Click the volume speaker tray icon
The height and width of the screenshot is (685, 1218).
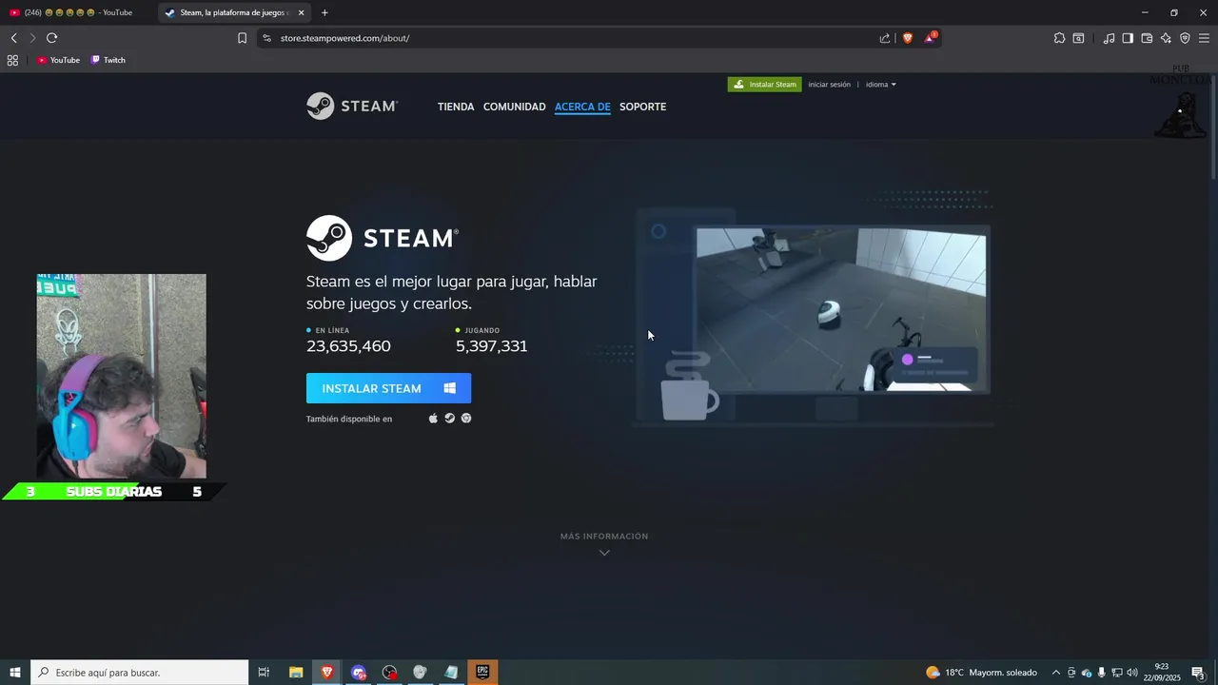tap(1131, 673)
